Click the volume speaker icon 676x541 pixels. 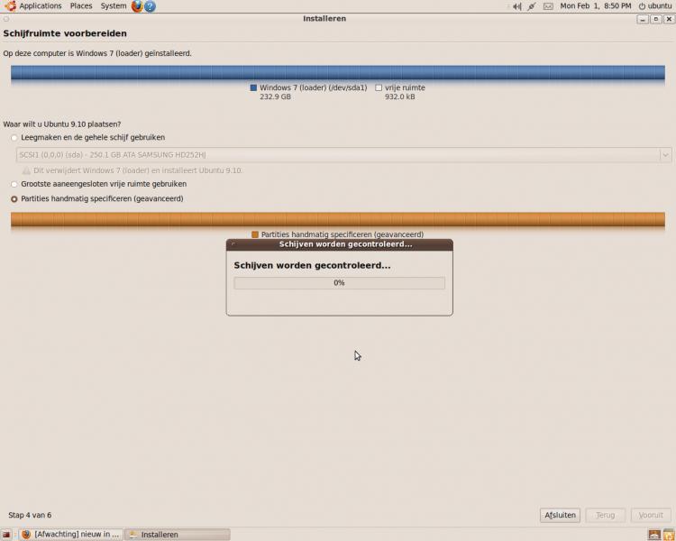[517, 6]
